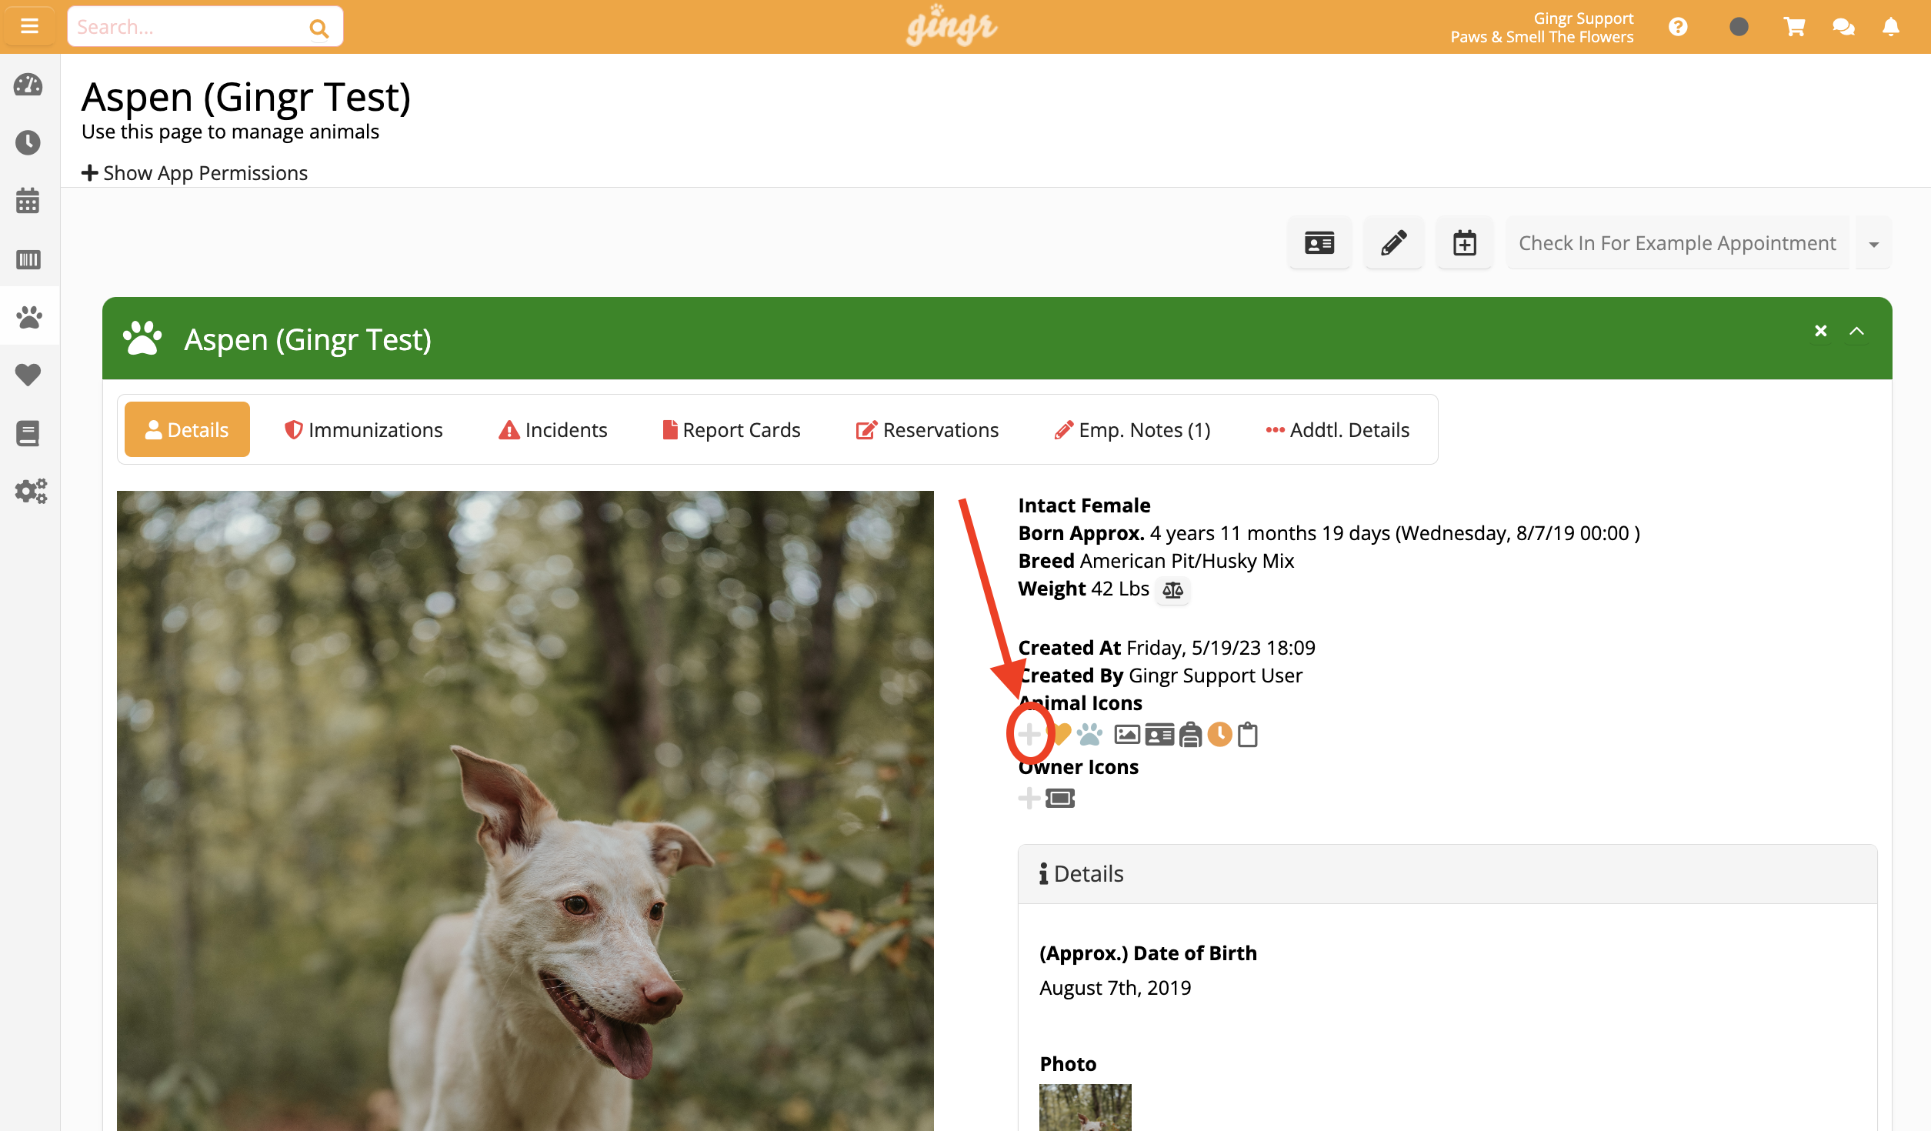Open the heart sidebar icon

pos(28,375)
